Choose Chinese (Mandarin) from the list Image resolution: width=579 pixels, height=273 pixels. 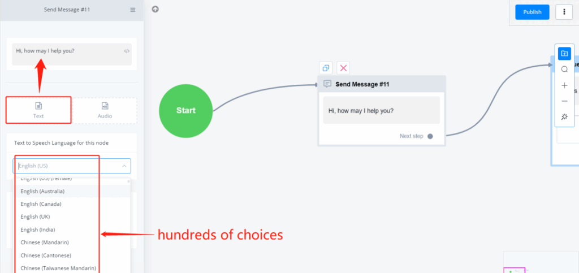click(x=45, y=242)
